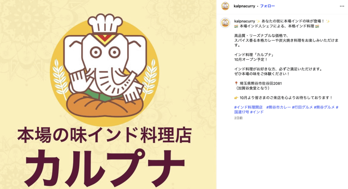This screenshot has width=348, height=189.
Task: Click the 本場の味インド料理店 headline in the image
Action: tap(104, 135)
